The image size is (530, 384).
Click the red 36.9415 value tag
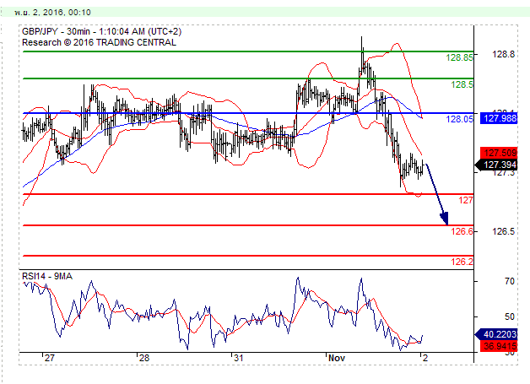[495, 346]
